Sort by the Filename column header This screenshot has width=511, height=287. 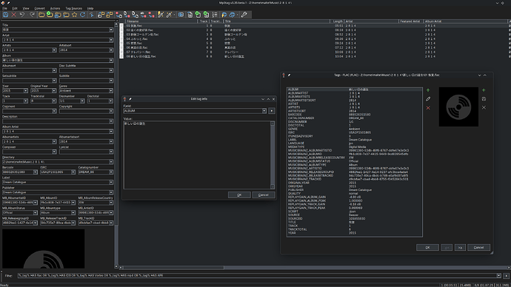coord(161,21)
